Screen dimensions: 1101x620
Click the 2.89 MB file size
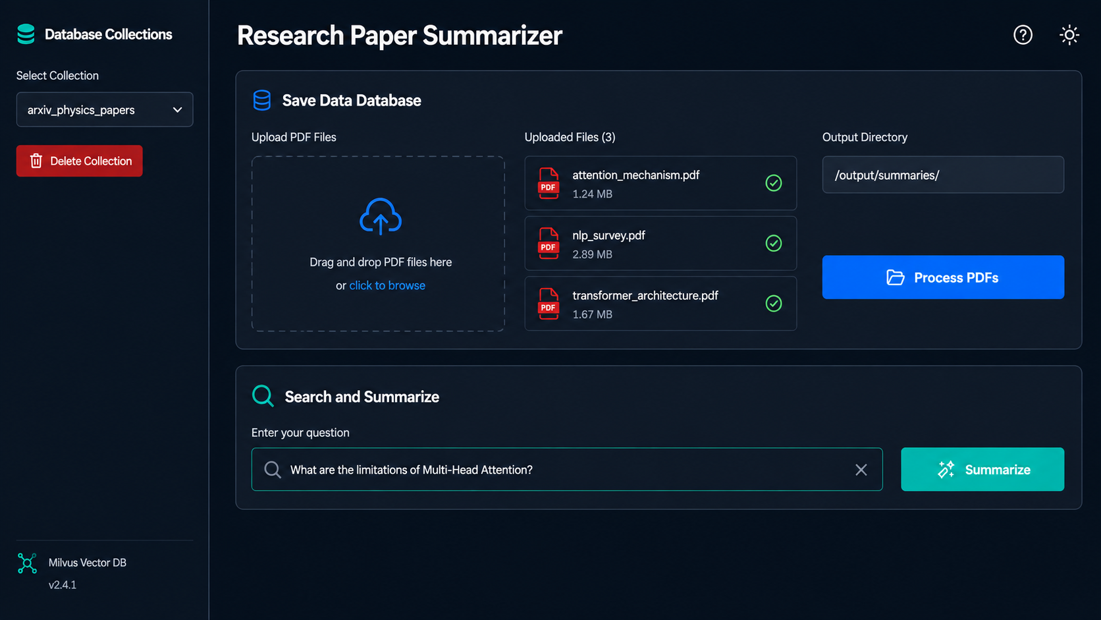pos(593,254)
